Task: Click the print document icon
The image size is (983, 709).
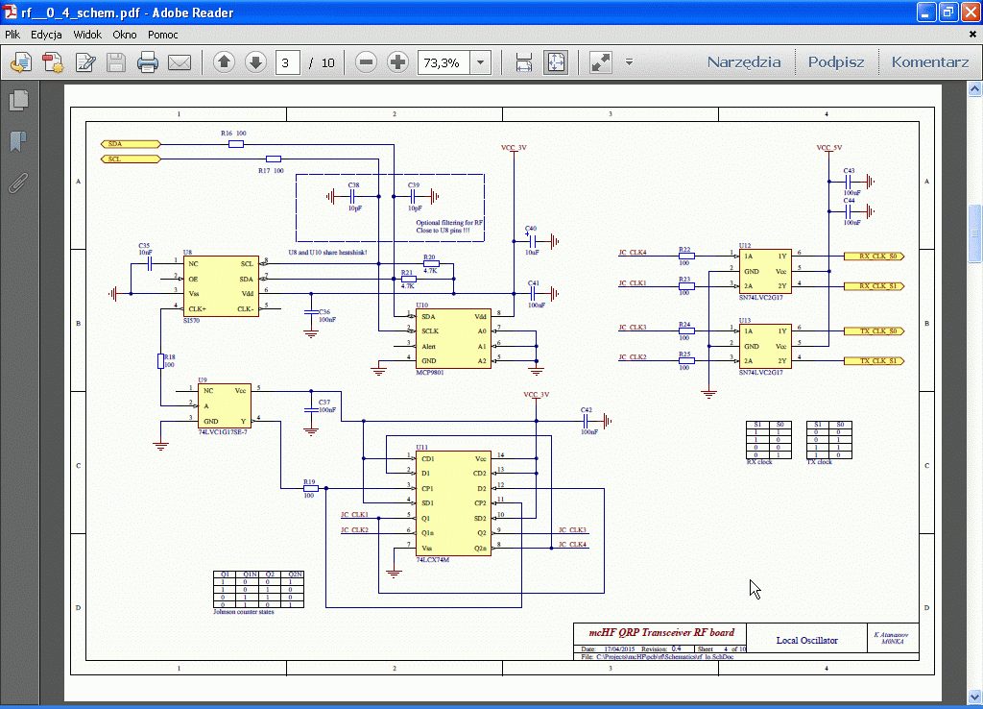Action: click(x=147, y=63)
